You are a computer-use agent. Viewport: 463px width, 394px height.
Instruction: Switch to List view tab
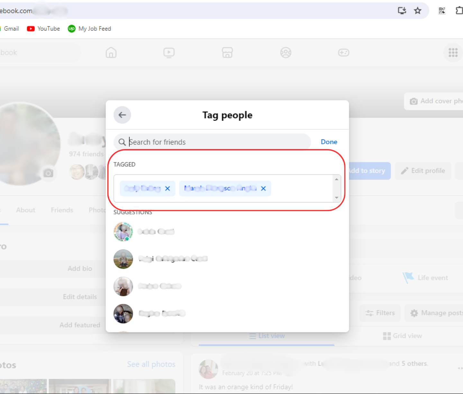click(267, 336)
